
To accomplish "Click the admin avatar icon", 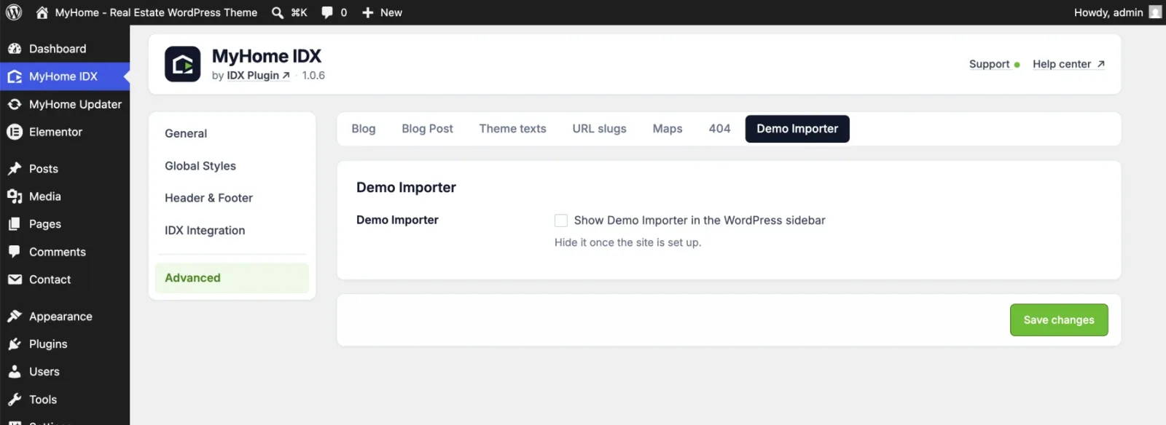I will click(1155, 12).
